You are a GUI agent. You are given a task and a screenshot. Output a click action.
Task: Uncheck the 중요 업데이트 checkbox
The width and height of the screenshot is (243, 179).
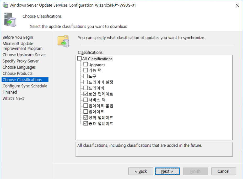(x=85, y=123)
